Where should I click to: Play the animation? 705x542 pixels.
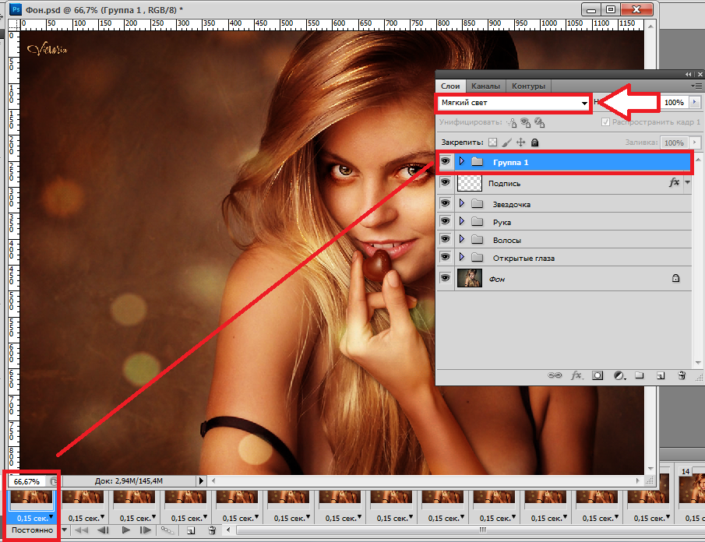click(x=126, y=530)
